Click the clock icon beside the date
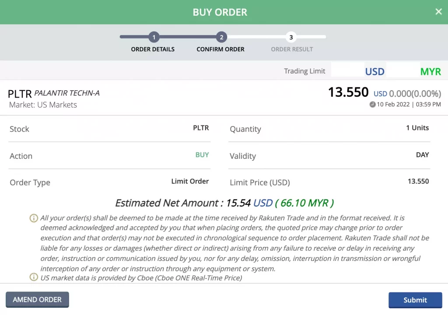Image resolution: width=448 pixels, height=316 pixels. coord(372,105)
